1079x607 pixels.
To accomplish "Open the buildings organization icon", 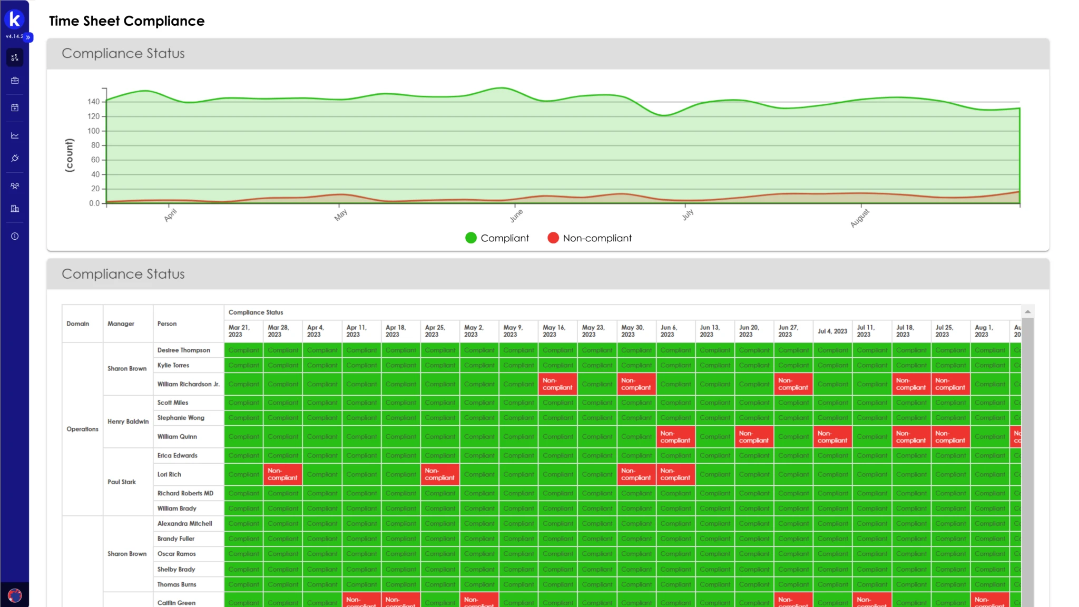I will 15,209.
